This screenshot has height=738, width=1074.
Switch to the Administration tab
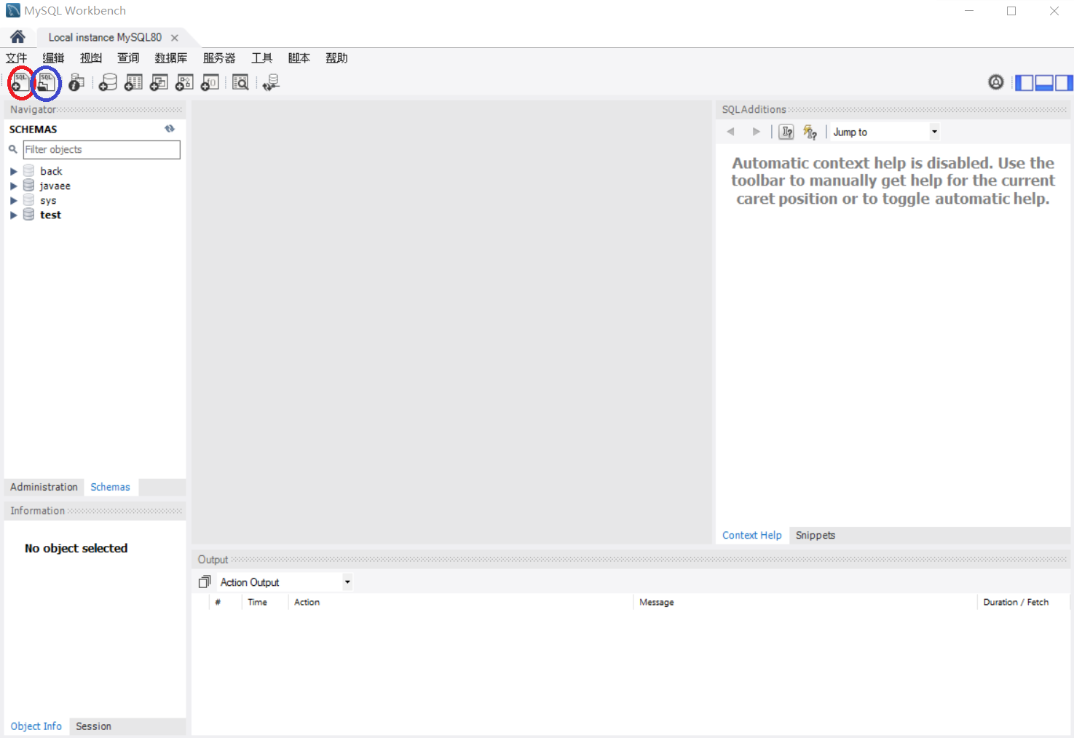point(44,487)
